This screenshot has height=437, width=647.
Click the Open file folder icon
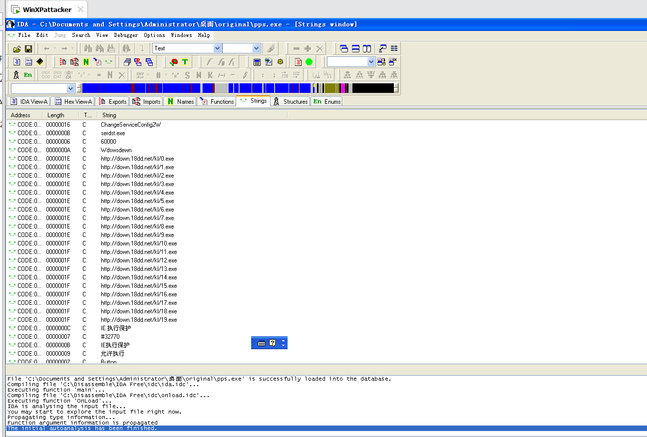coord(17,48)
